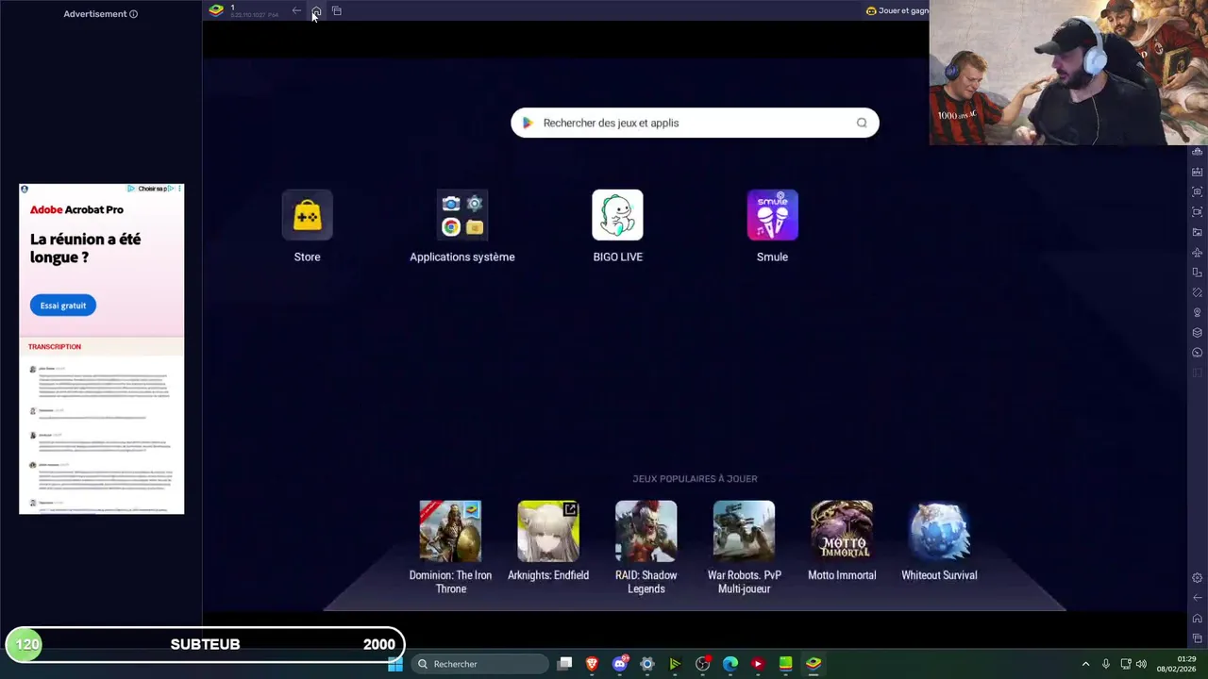Switch to the BlueStacks taskbar icon

[814, 664]
